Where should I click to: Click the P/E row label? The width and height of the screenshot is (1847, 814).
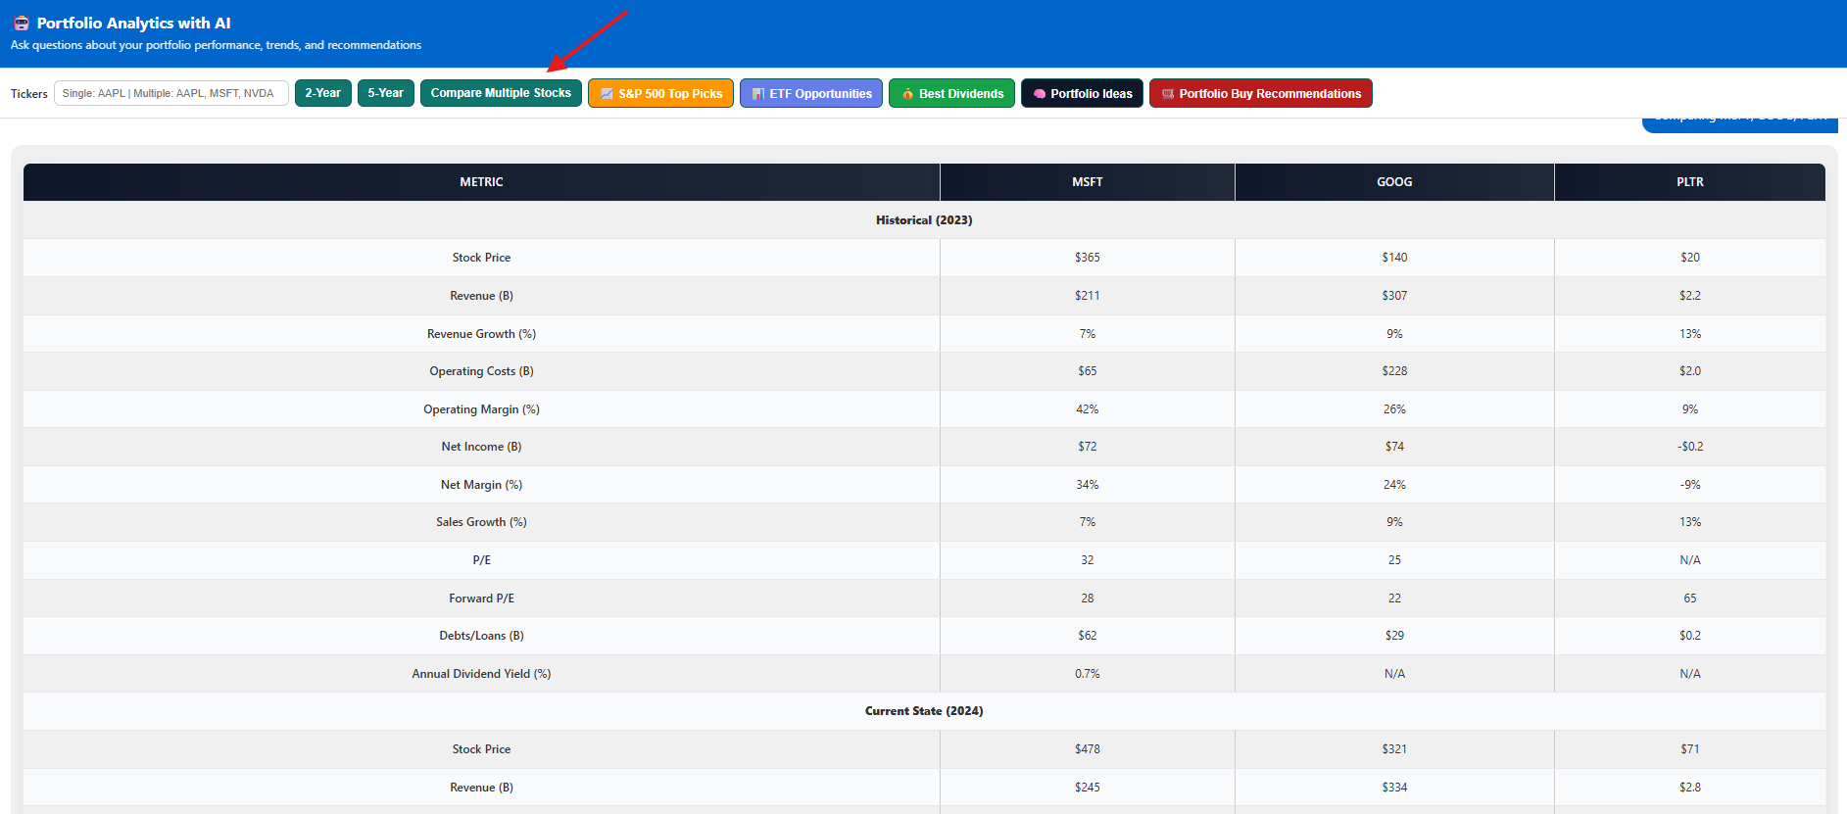pos(481,560)
